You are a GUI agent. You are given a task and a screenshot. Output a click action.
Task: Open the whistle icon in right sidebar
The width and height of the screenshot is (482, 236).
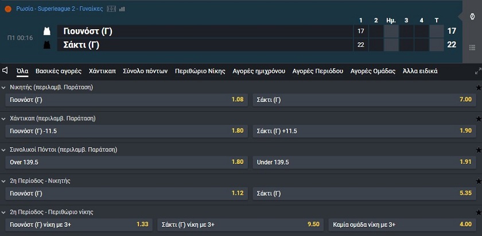click(472, 17)
